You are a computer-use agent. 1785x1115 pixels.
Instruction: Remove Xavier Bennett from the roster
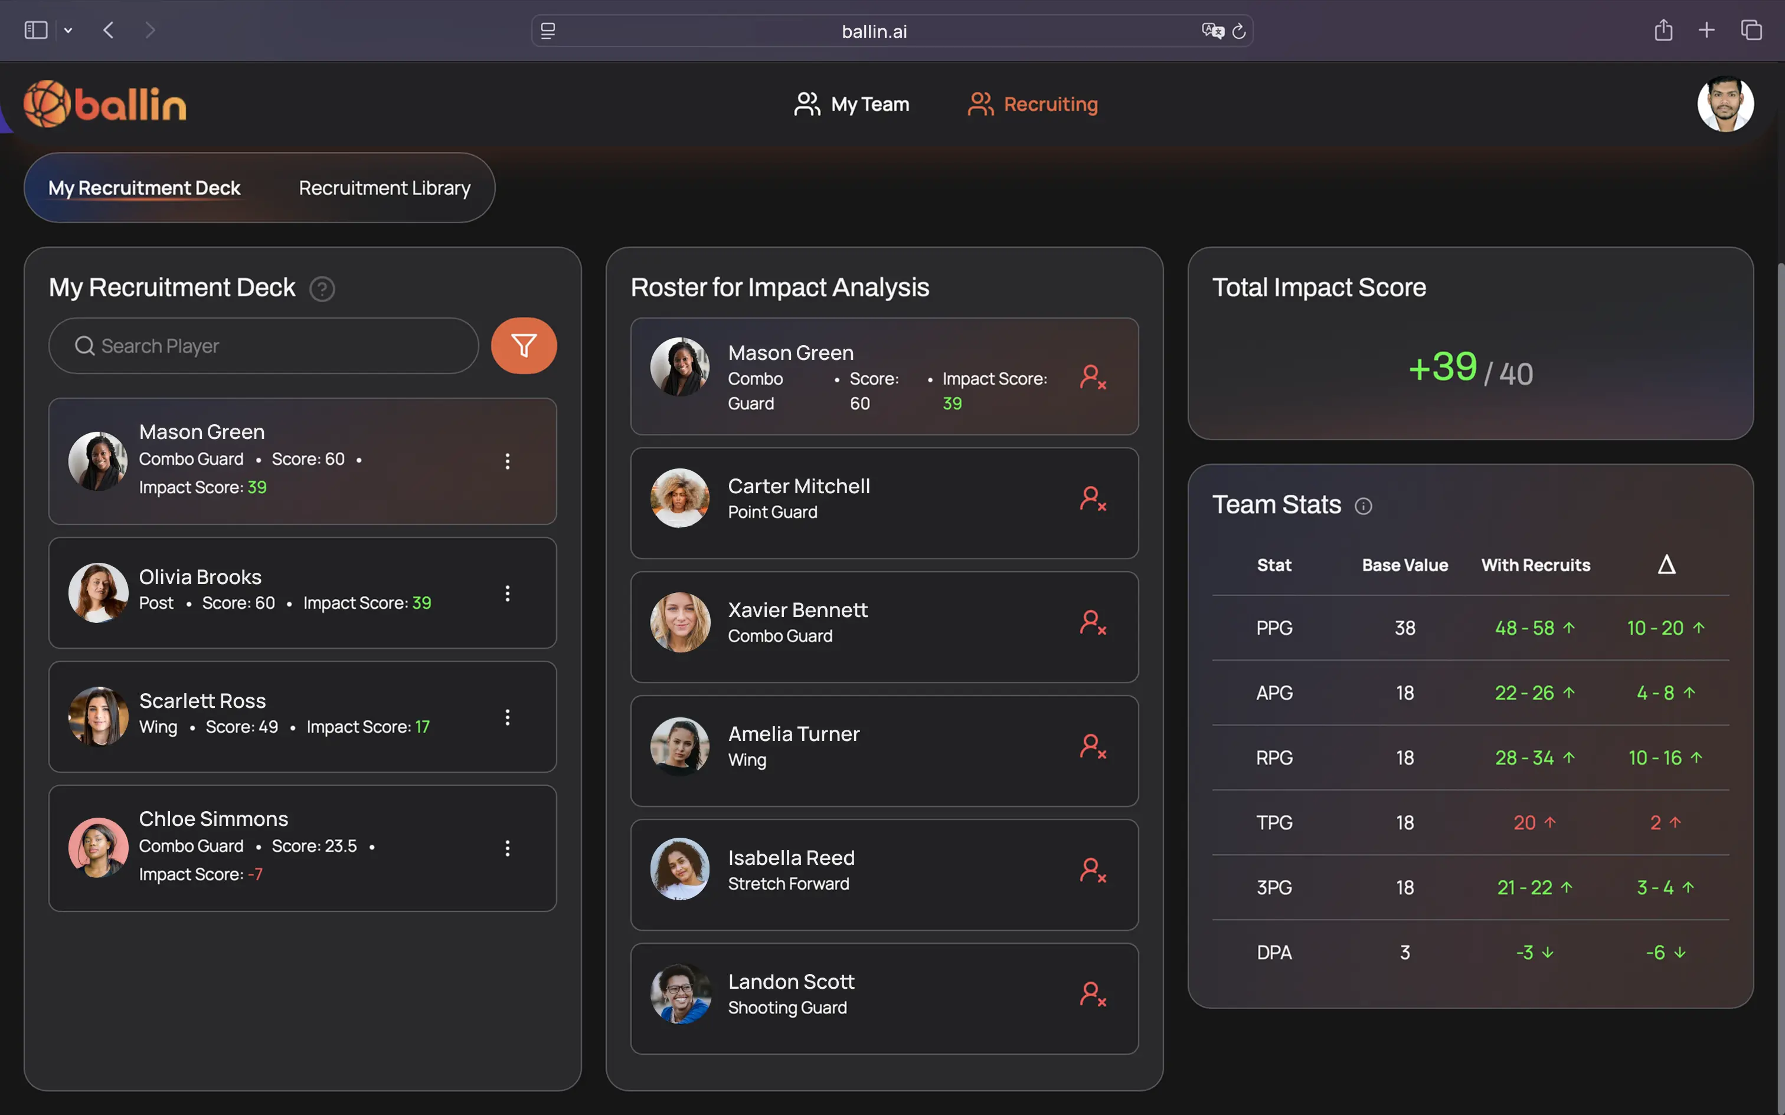pyautogui.click(x=1093, y=623)
